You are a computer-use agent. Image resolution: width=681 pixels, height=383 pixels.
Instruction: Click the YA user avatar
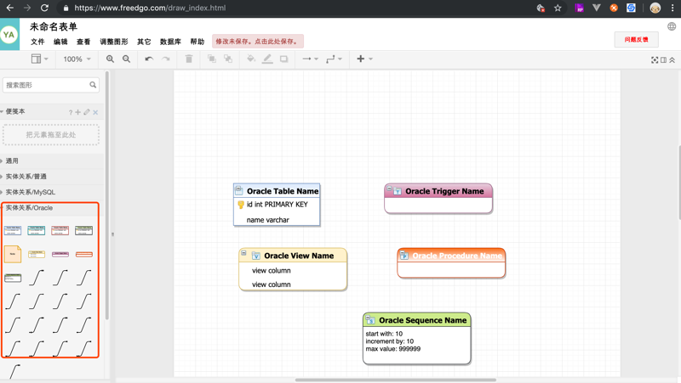coord(9,35)
